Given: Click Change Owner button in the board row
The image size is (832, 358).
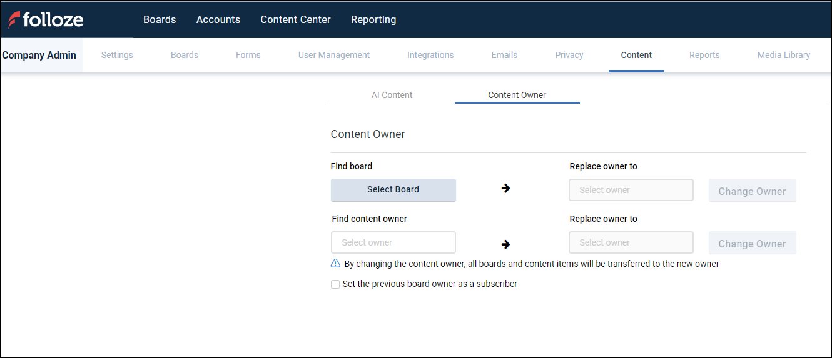Looking at the screenshot, I should 752,191.
